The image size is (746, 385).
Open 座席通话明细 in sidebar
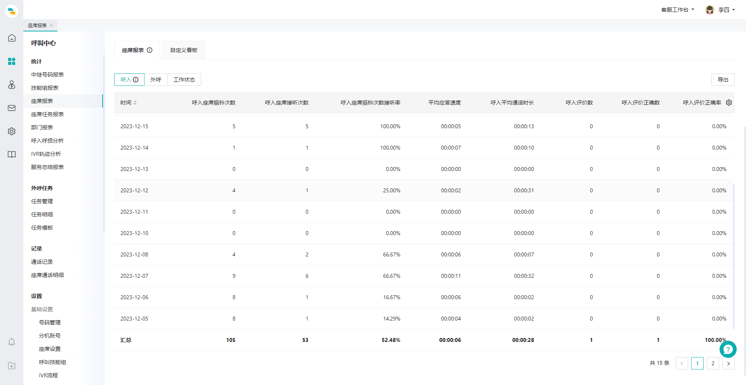coord(47,275)
